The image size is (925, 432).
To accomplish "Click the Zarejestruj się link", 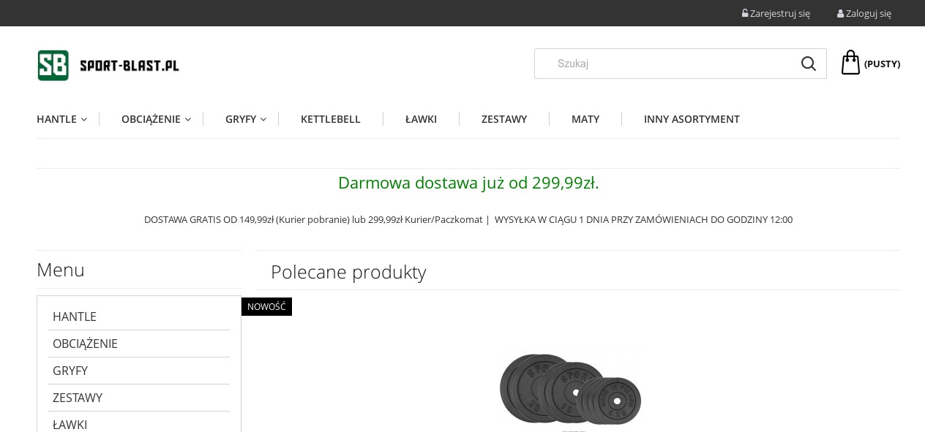I will click(780, 13).
